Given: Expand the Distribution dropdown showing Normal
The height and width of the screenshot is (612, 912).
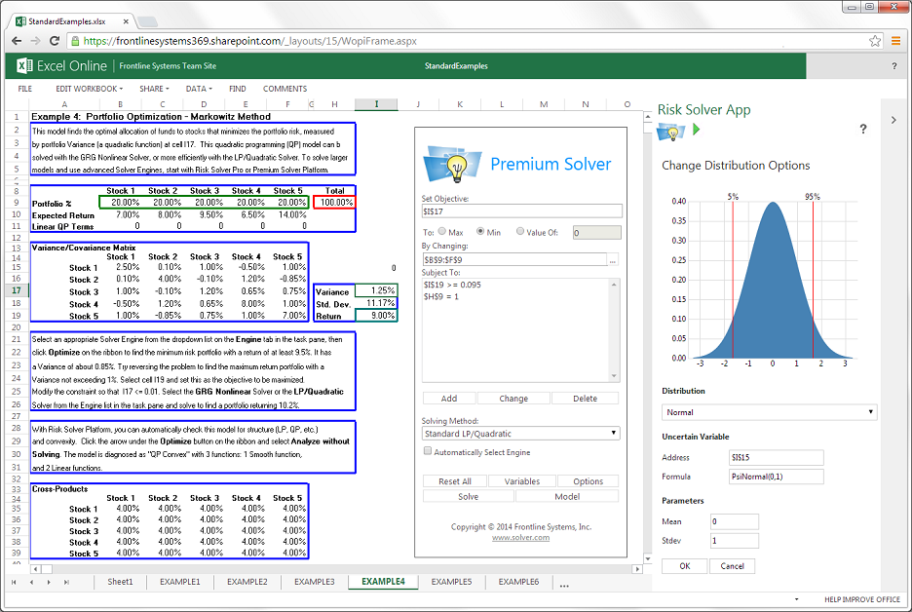Looking at the screenshot, I should (769, 412).
